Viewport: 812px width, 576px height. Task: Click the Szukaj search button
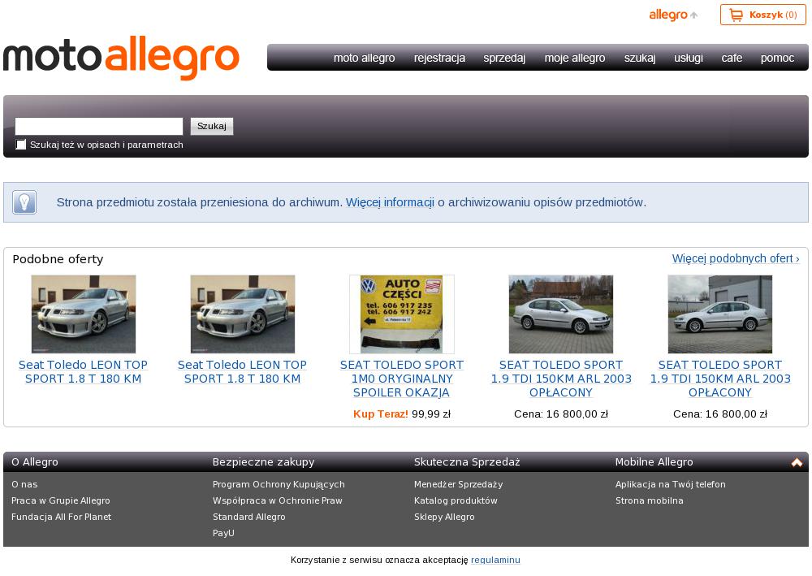212,126
